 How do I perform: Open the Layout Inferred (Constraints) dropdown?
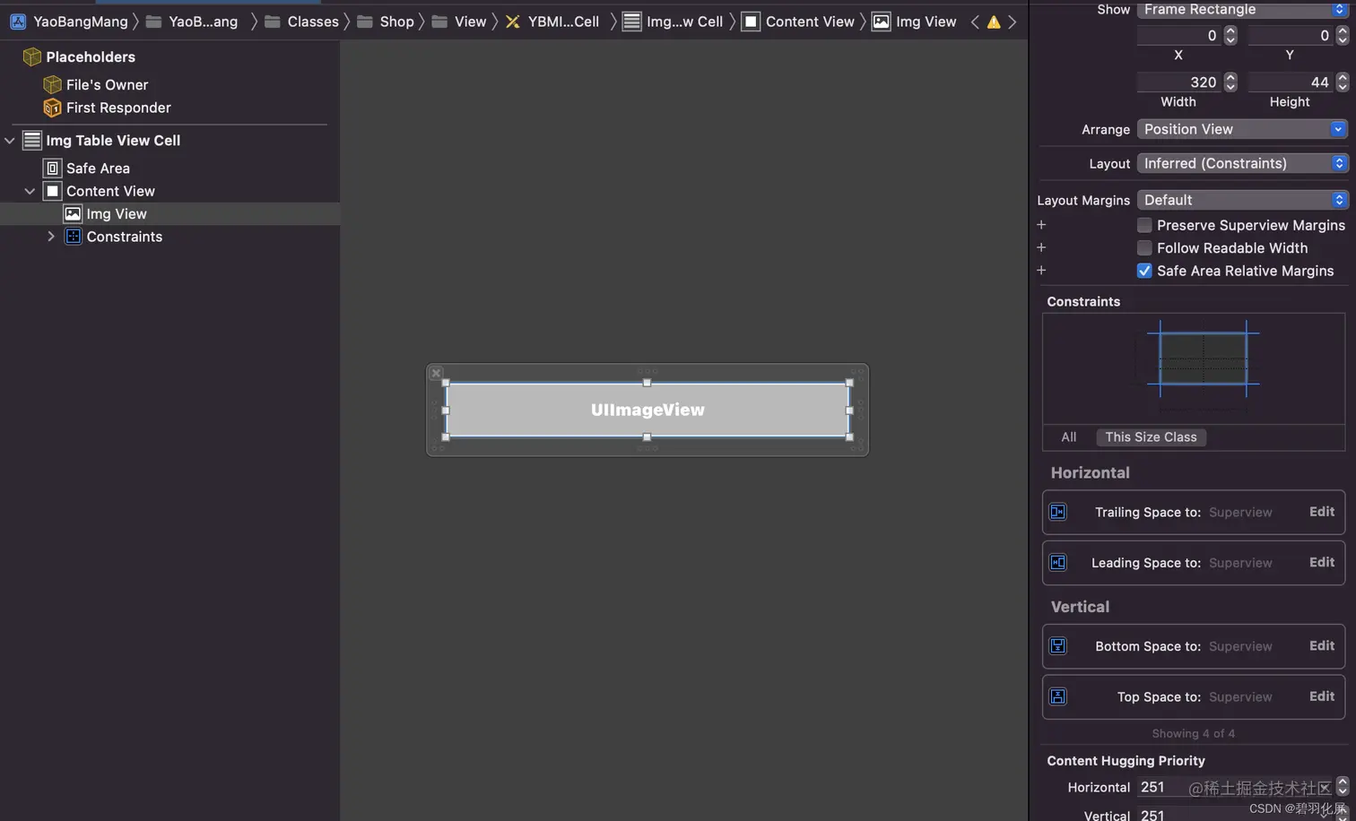pyautogui.click(x=1242, y=163)
